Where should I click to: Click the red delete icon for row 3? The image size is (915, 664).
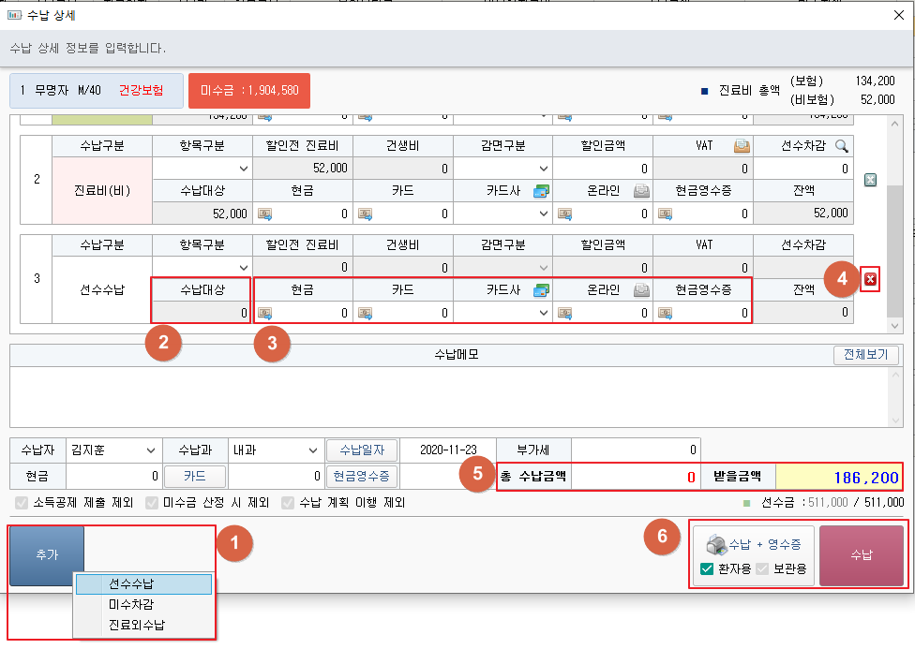tap(871, 279)
